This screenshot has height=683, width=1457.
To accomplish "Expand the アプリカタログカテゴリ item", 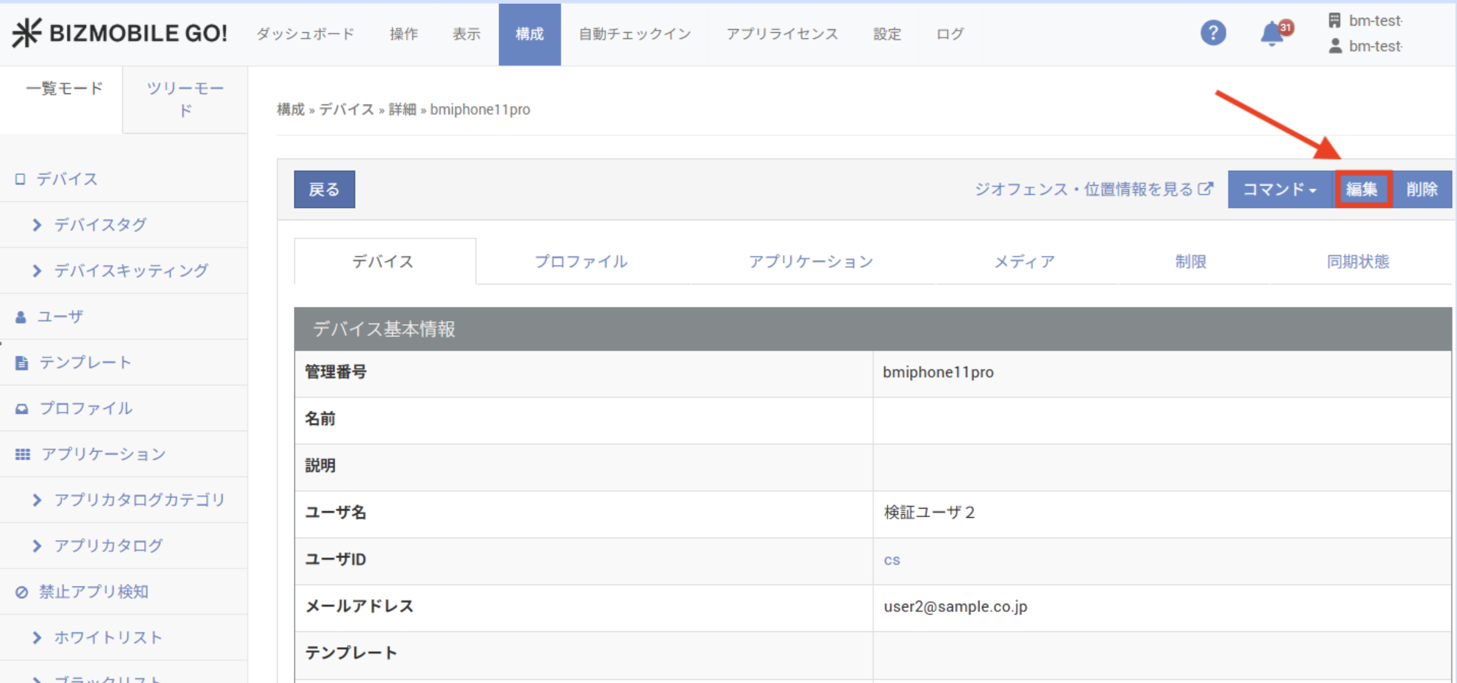I will (x=37, y=500).
